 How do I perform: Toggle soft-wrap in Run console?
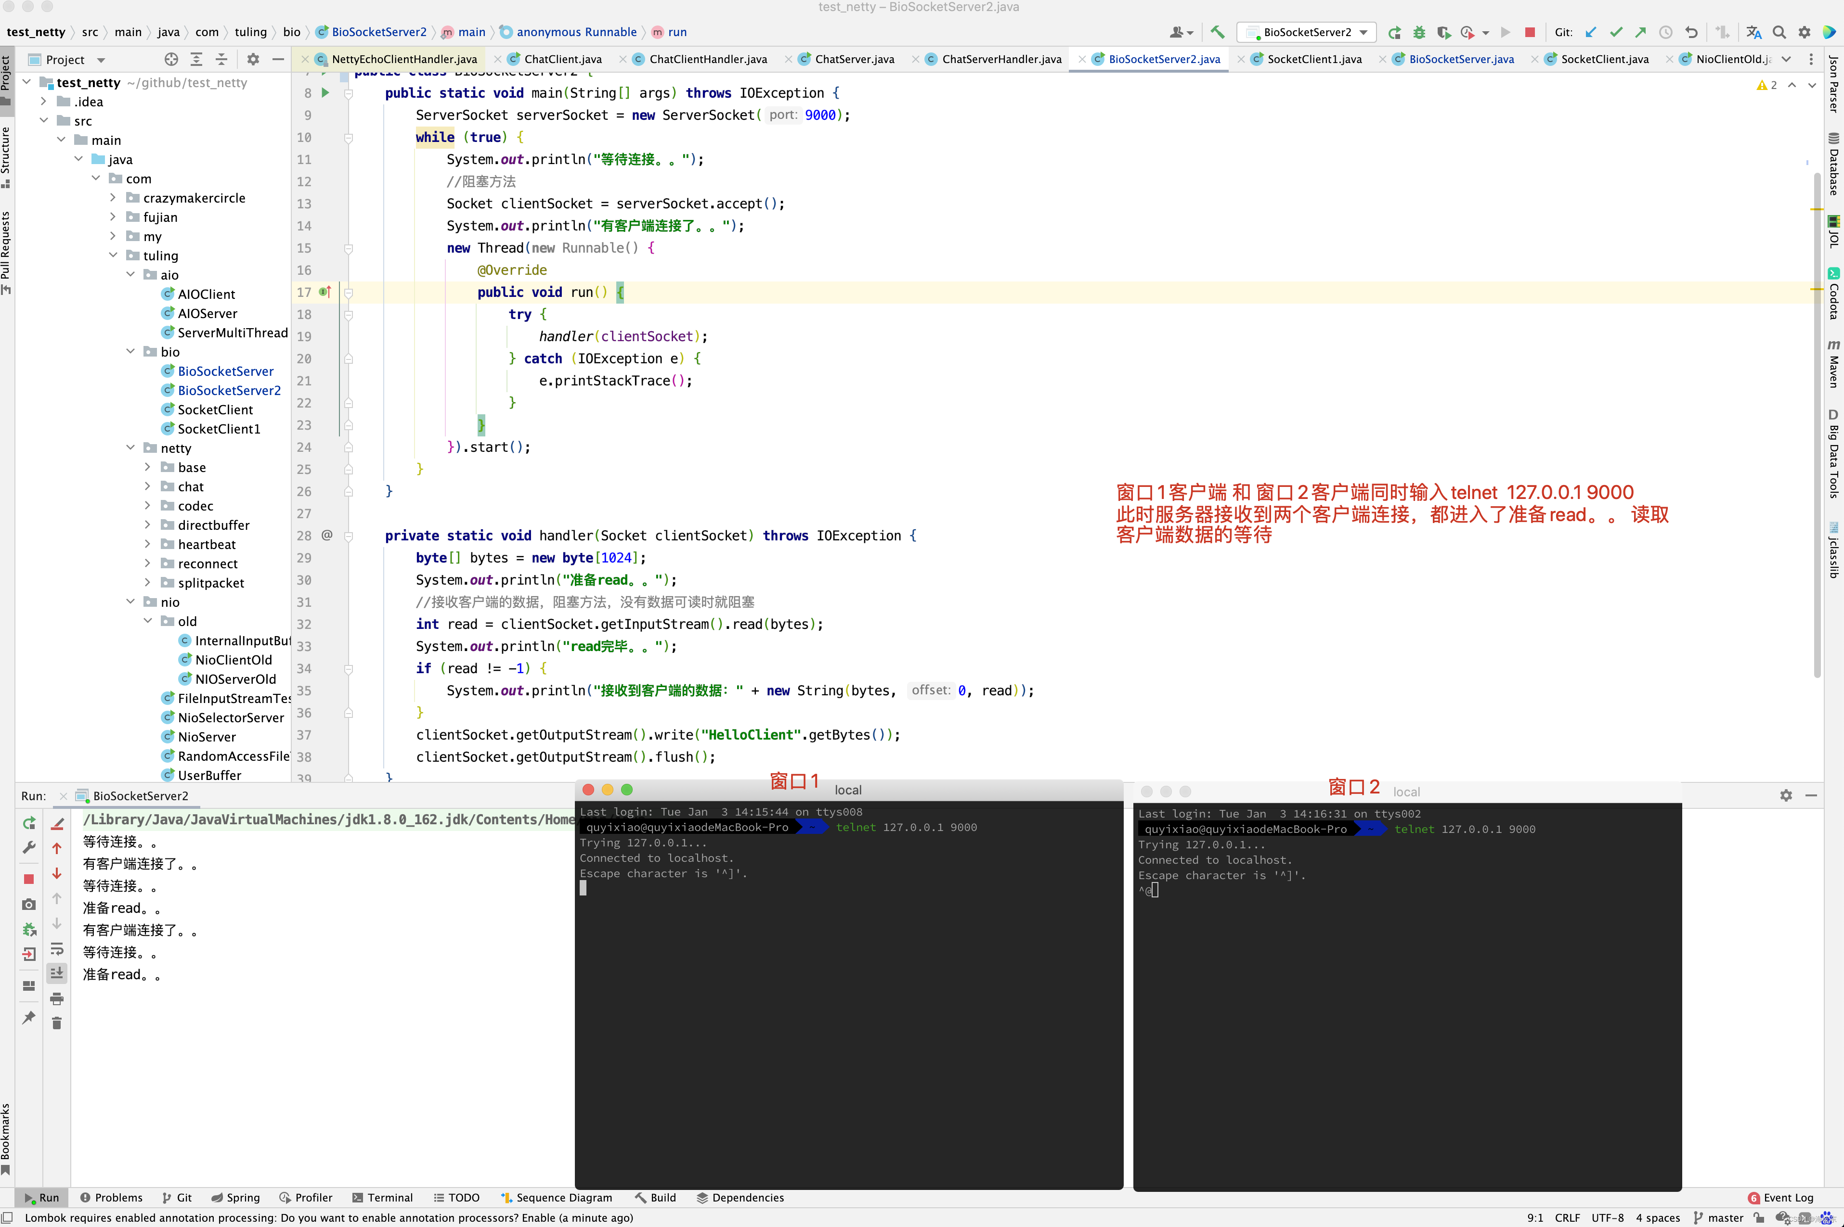(x=56, y=949)
